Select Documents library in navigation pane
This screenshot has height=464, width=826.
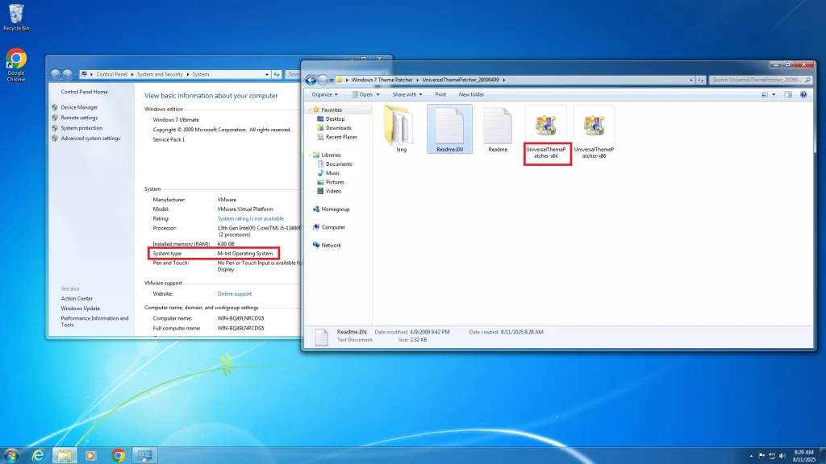339,164
